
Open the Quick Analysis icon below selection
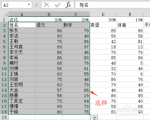point(94,118)
